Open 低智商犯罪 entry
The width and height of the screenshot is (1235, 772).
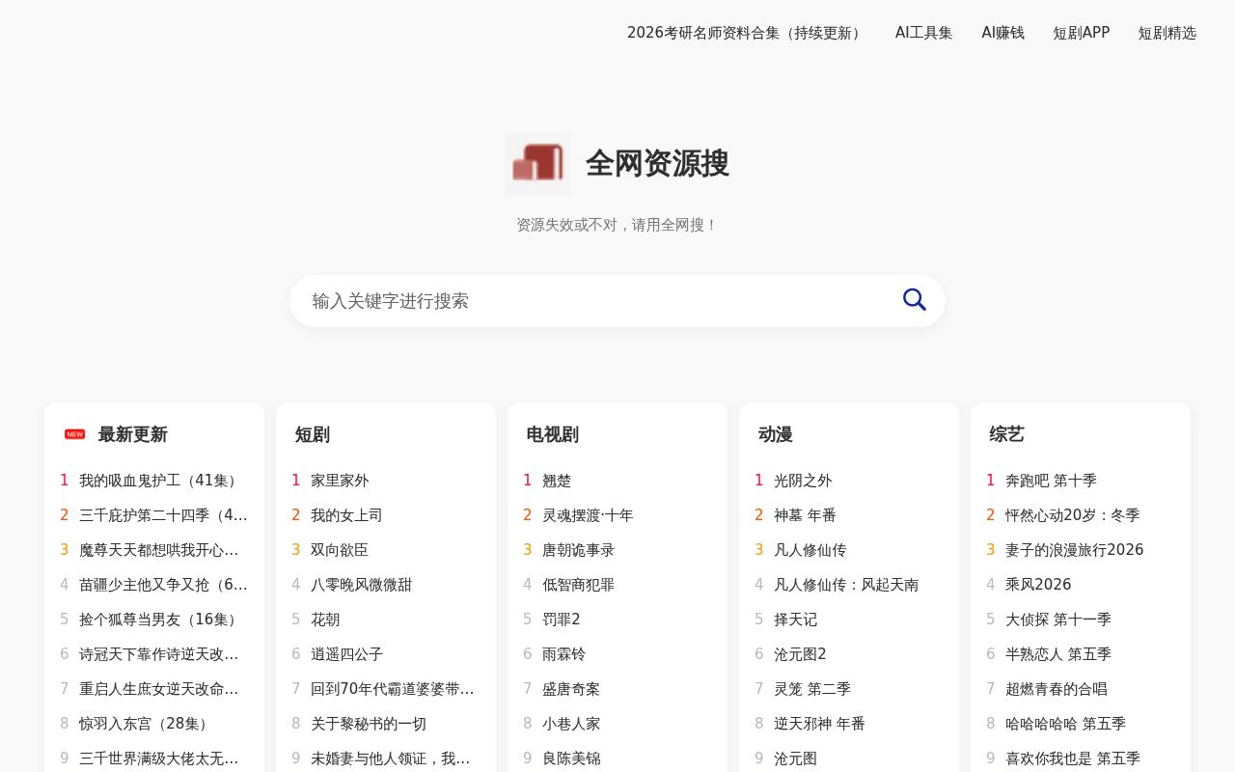click(x=578, y=585)
